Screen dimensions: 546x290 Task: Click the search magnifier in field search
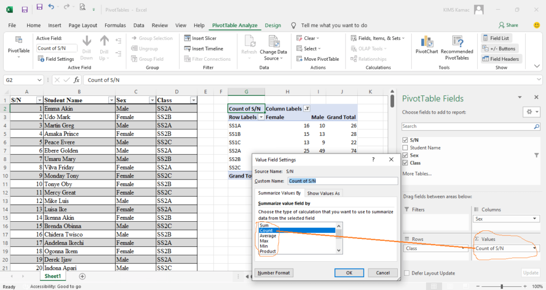click(x=536, y=126)
